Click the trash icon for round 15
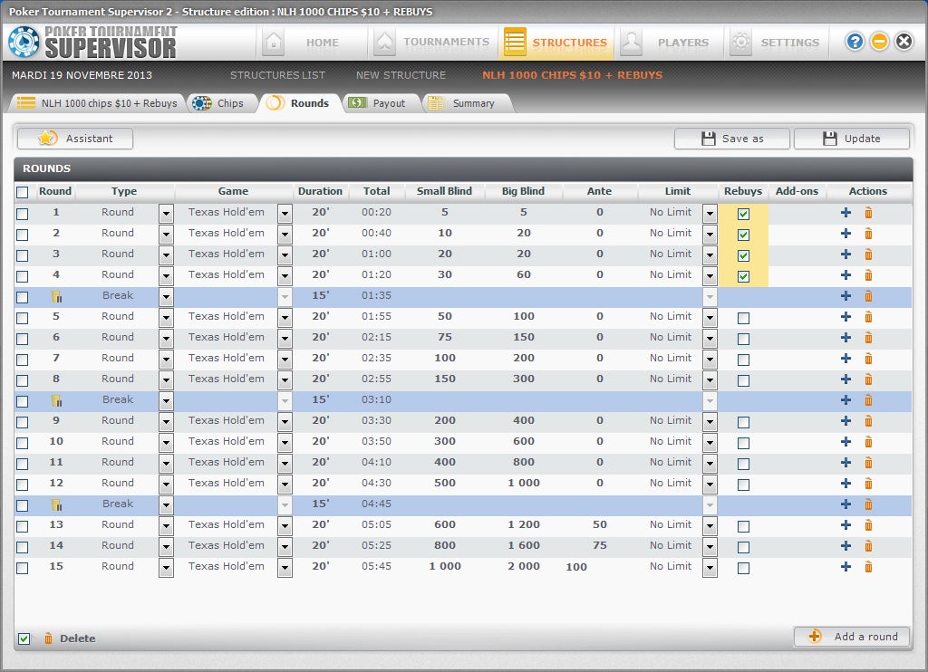The width and height of the screenshot is (928, 672). click(x=868, y=567)
